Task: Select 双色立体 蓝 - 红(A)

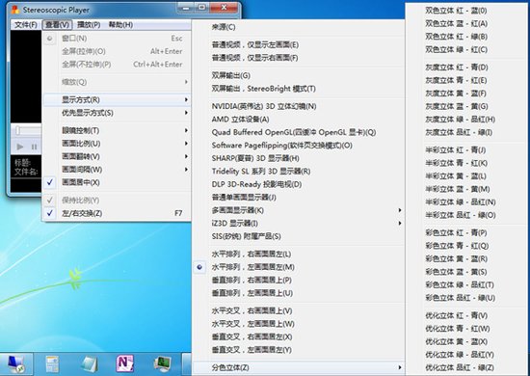Action: [x=466, y=24]
